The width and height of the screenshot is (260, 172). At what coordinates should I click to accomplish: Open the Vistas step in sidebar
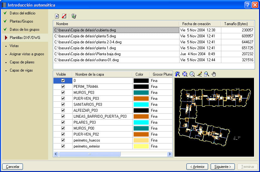coord(14,46)
